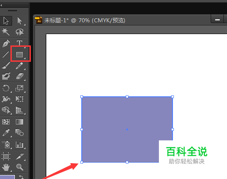
Task: Activate the Symbol Sprayer tool
Action: [x=6, y=144]
